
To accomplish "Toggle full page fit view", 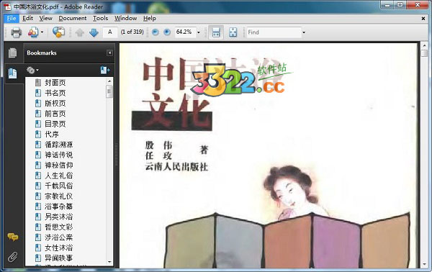I will coord(233,32).
